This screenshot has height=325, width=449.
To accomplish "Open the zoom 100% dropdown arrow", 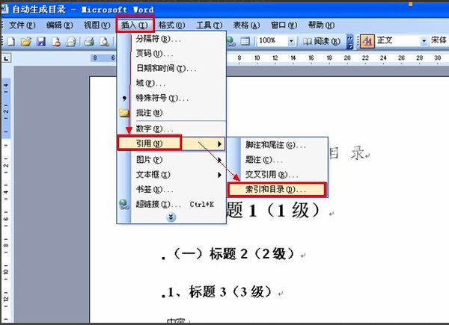I will pos(291,41).
